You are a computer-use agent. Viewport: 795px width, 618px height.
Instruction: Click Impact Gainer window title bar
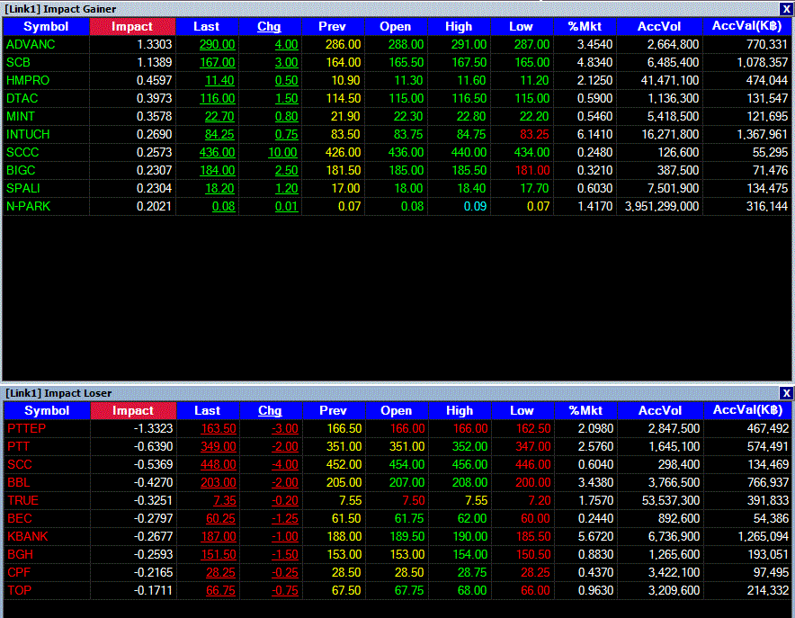[390, 9]
